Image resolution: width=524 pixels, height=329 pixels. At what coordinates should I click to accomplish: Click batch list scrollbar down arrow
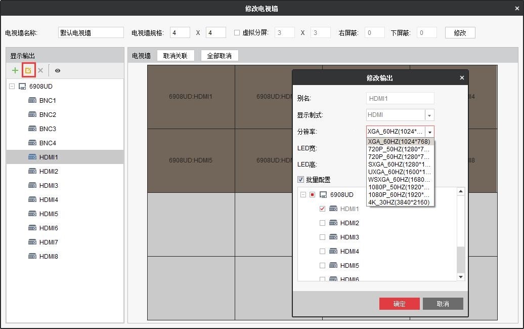(x=460, y=277)
